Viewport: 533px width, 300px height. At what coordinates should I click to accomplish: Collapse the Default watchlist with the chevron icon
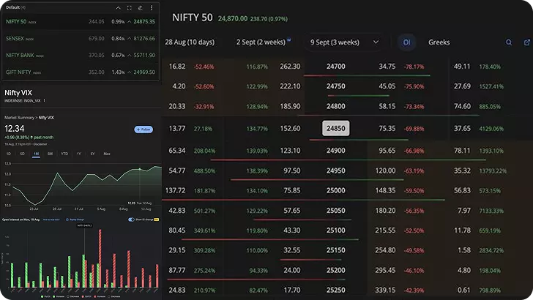[119, 7]
